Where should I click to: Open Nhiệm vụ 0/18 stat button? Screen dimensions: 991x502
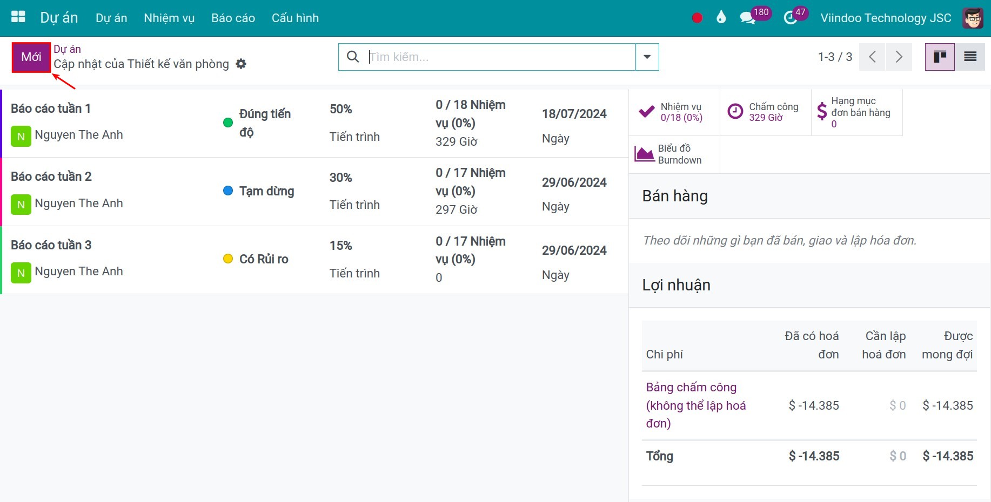(x=674, y=112)
